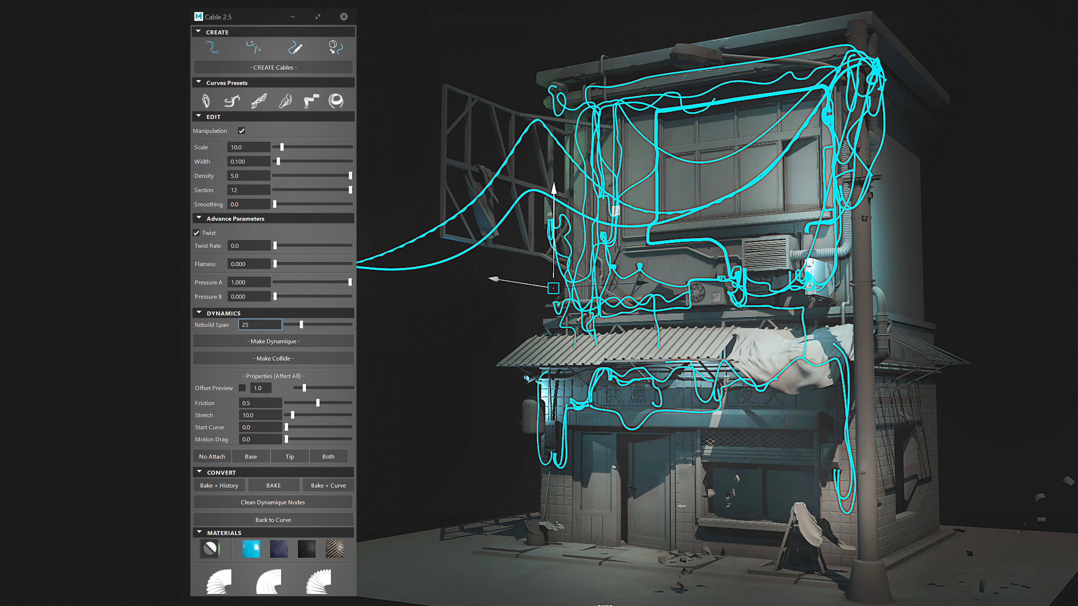Viewport: 1078px width, 606px height.
Task: Choose the coiled ring curve preset
Action: pos(336,101)
